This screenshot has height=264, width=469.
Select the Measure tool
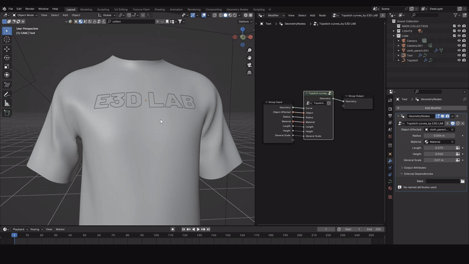pos(7,104)
